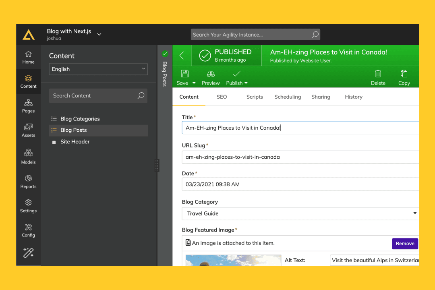The width and height of the screenshot is (435, 290).
Task: Copy this content item
Action: point(404,77)
